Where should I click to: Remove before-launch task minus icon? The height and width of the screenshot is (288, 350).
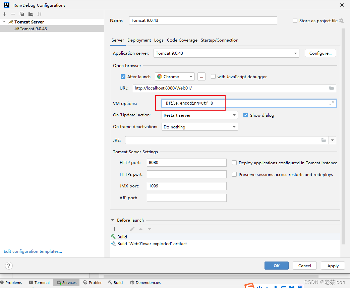(123, 229)
